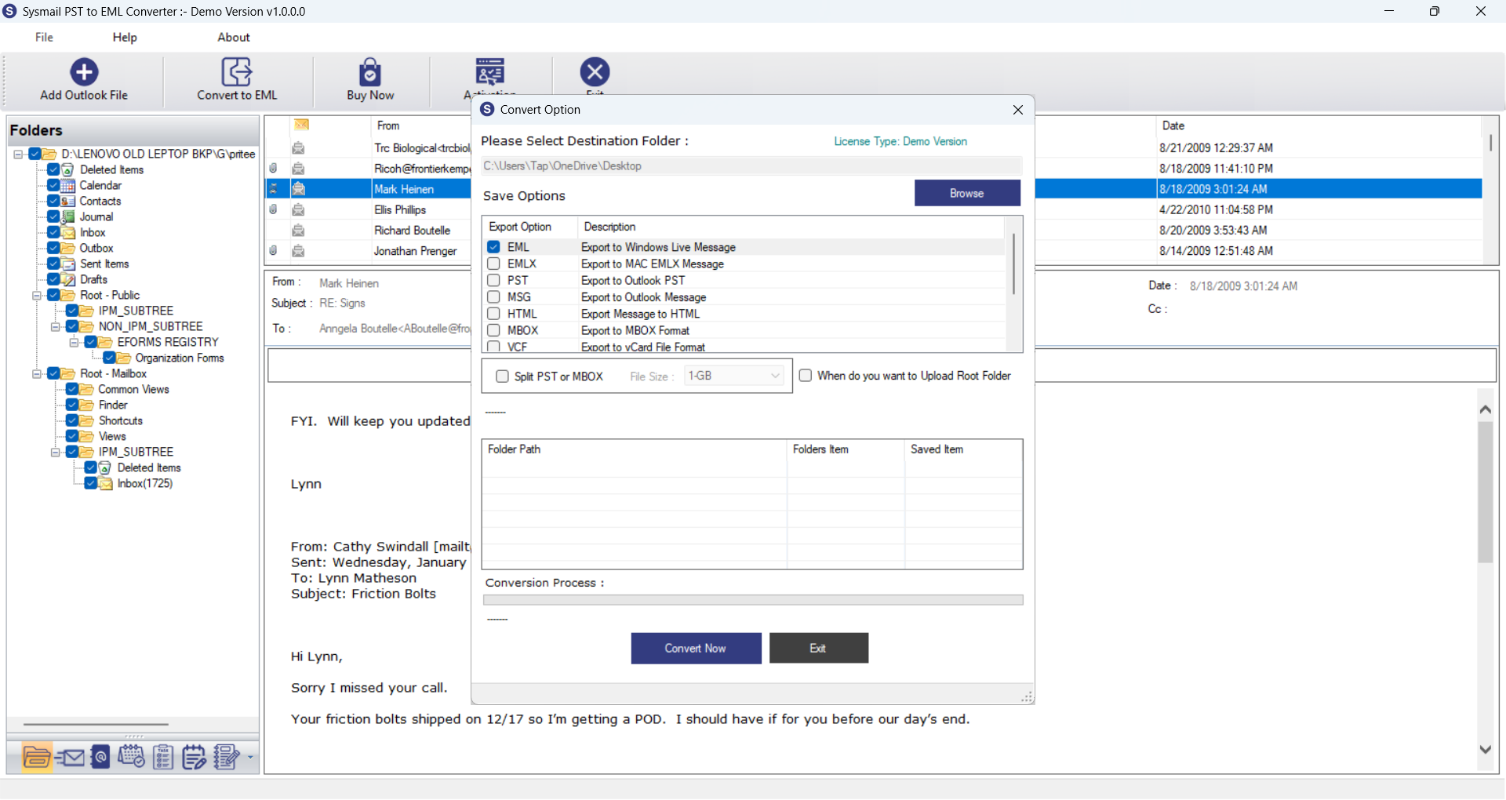Check the PST export option
This screenshot has width=1506, height=800.
(493, 280)
